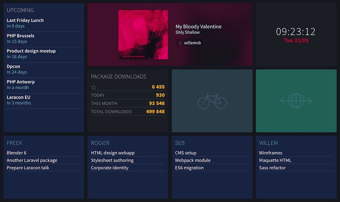340x202 pixels.
Task: Select the Webpack module task
Action: [193, 160]
